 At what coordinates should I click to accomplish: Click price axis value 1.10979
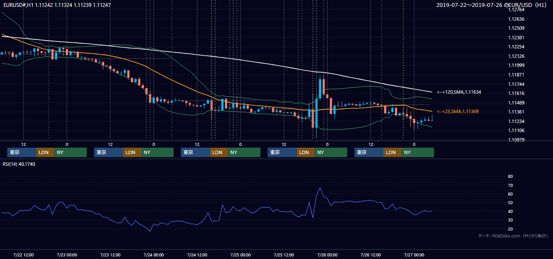(516, 140)
